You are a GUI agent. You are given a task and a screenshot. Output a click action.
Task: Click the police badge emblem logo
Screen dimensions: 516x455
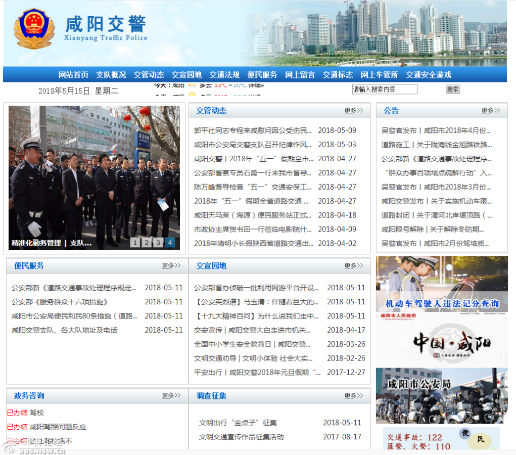[x=34, y=29]
